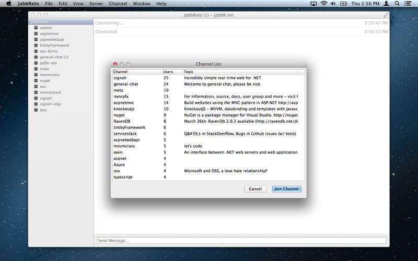Click the battery status icon
The width and height of the screenshot is (418, 261).
click(x=343, y=4)
